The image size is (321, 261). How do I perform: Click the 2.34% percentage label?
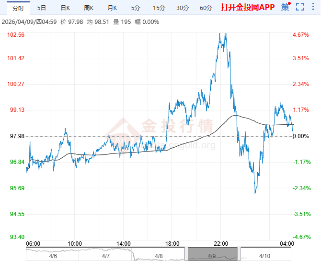point(301,84)
